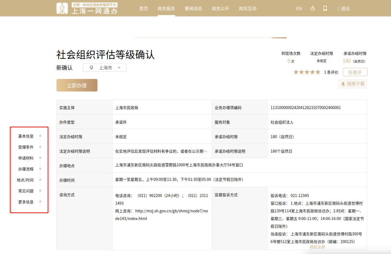Expand the 上海市 region dropdown
The height and width of the screenshot is (254, 391).
tap(119, 68)
